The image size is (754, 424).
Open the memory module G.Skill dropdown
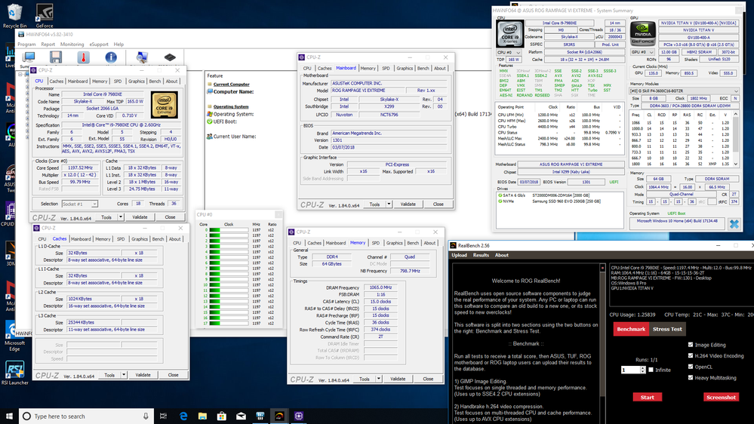pos(685,91)
